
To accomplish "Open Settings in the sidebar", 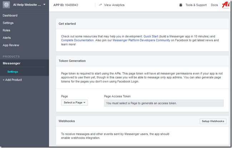I will point(8,23).
